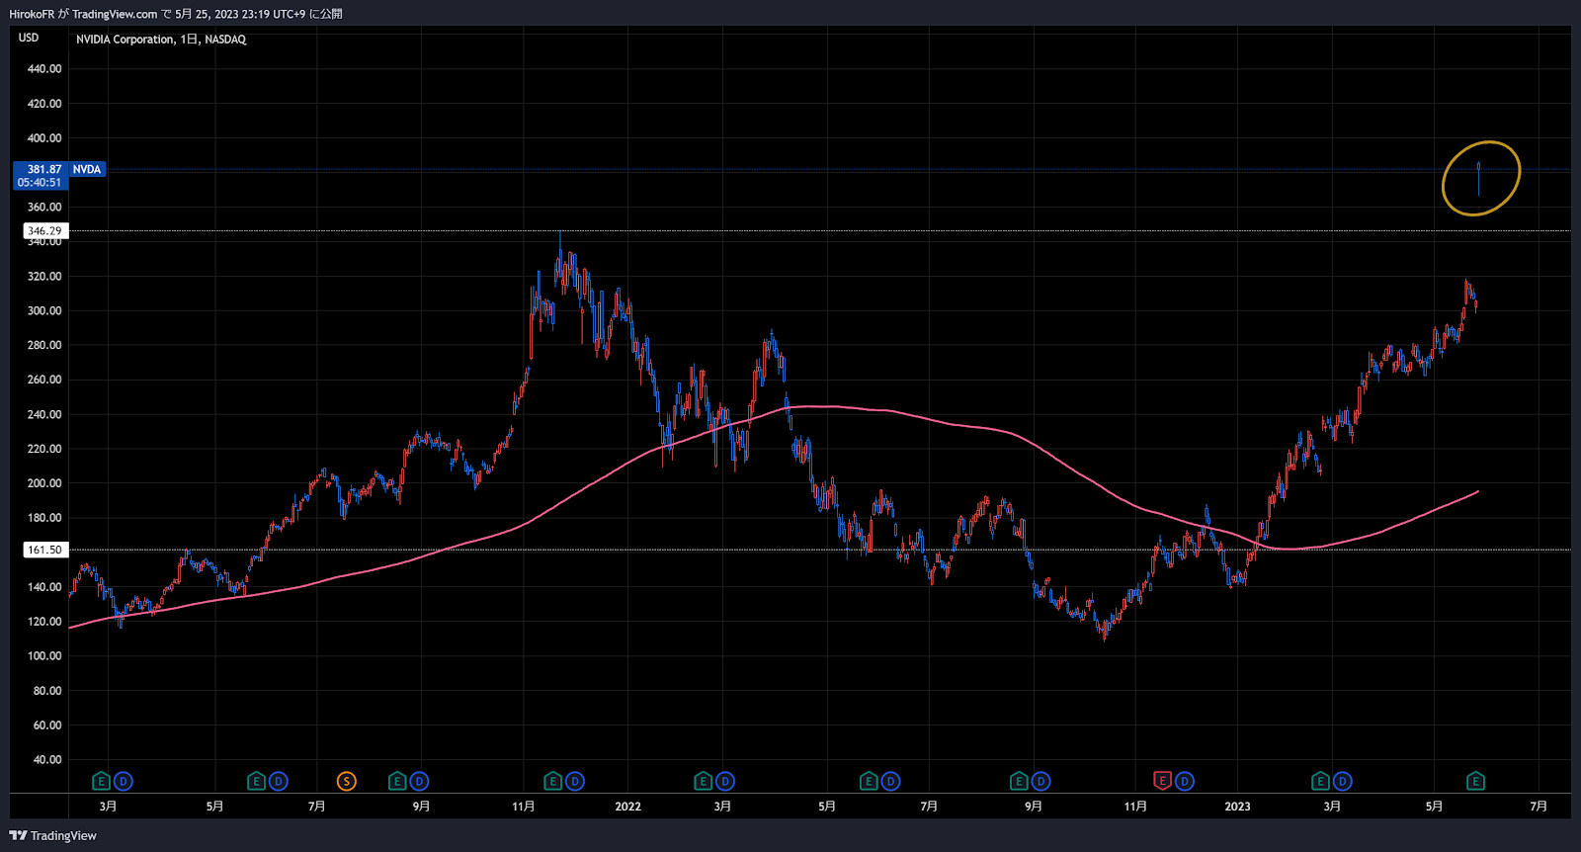Open the February 2023 earnings E marker
Viewport: 1581px width, 852px height.
point(1320,781)
